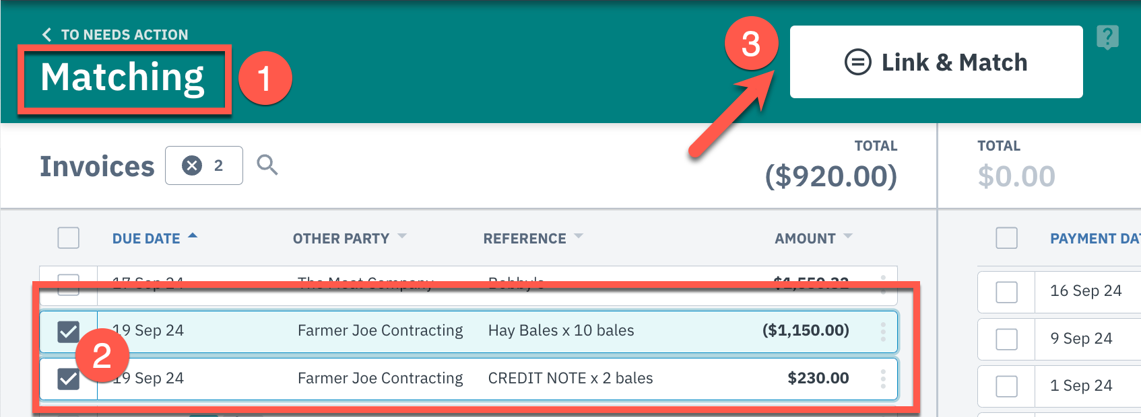Click the back chevron beside TO NEEDS ACTION
1141x417 pixels.
[x=46, y=34]
